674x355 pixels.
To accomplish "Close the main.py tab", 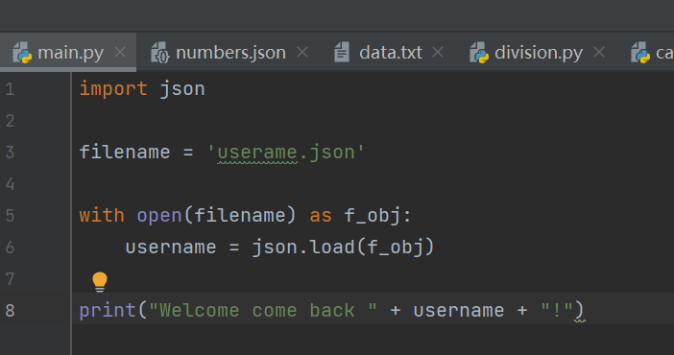I will click(120, 53).
